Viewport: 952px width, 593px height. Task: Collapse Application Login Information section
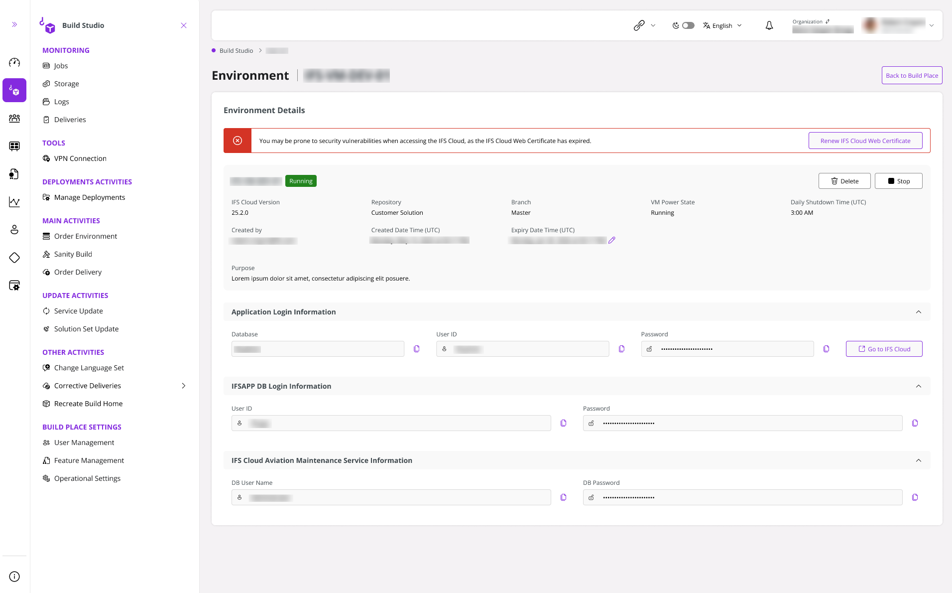pos(919,312)
